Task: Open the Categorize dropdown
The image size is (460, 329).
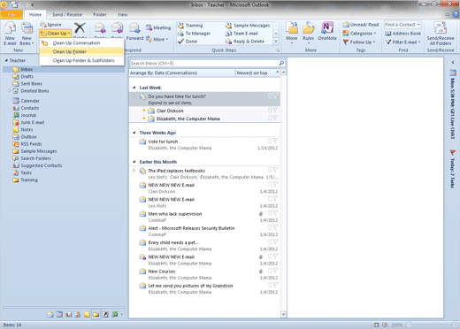Action: (359, 34)
